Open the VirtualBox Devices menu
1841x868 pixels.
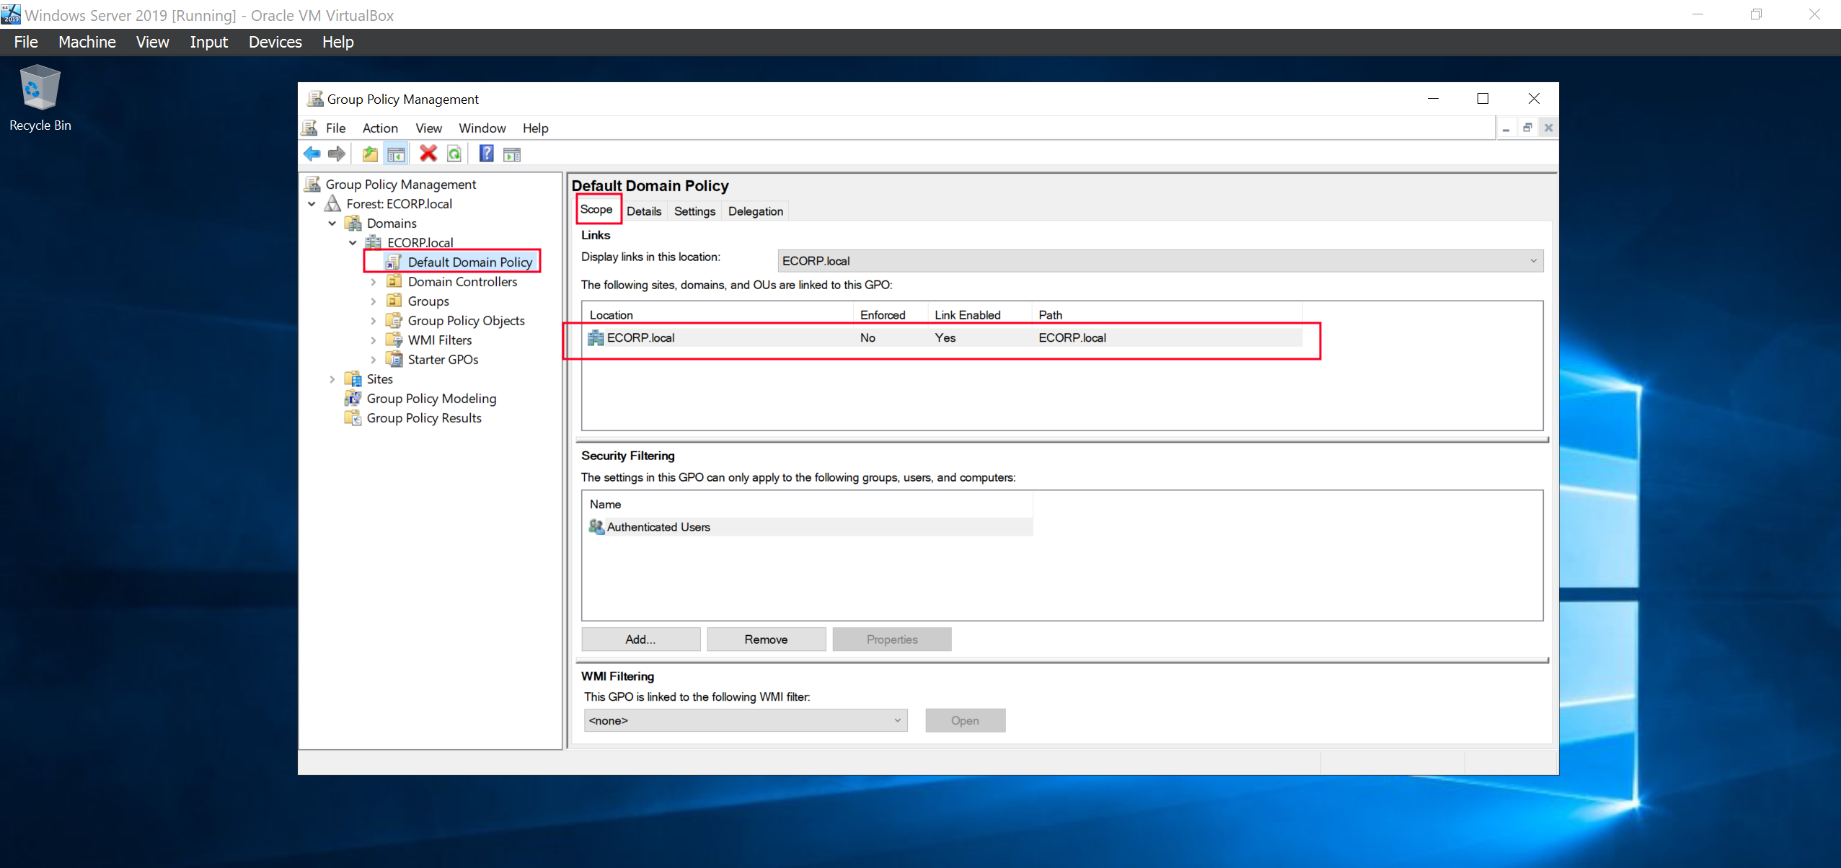pos(275,42)
